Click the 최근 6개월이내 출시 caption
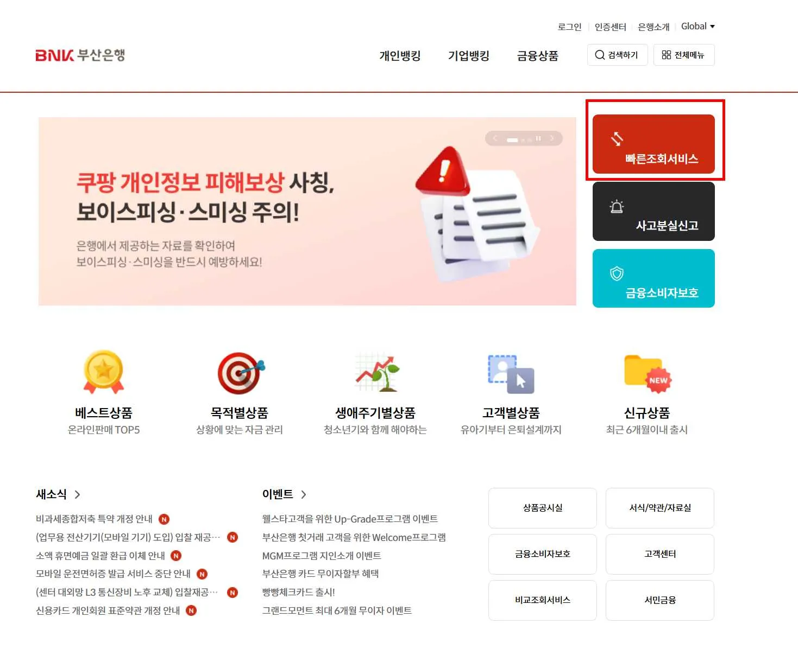This screenshot has width=798, height=656. point(647,430)
